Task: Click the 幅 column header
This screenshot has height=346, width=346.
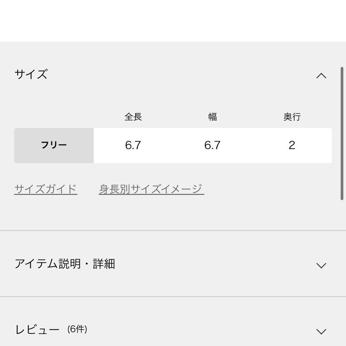Action: point(212,117)
